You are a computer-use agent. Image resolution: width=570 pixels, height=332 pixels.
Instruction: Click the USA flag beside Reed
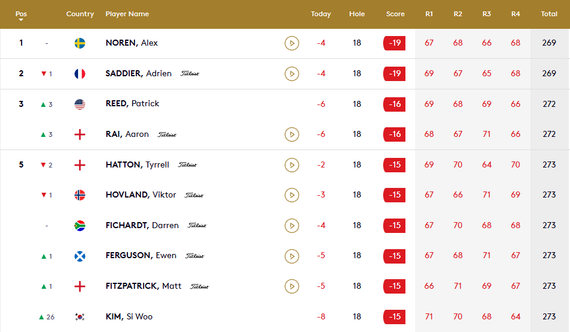79,104
